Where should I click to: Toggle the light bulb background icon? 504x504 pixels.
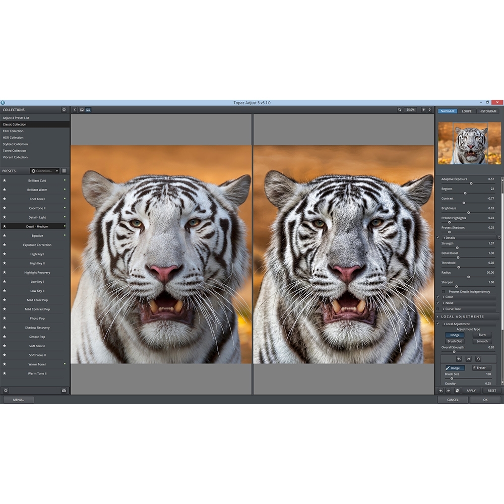pyautogui.click(x=423, y=110)
